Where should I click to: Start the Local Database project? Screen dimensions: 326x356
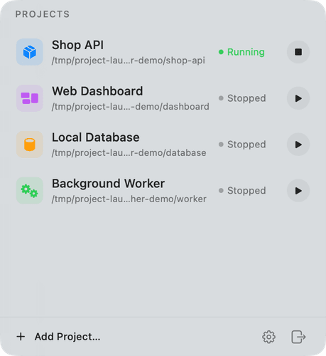click(x=298, y=145)
